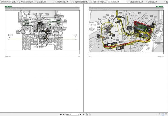Switch to the 12 Chassis.pdf tab
Viewport: 168px width, 116px height.
[44, 2]
